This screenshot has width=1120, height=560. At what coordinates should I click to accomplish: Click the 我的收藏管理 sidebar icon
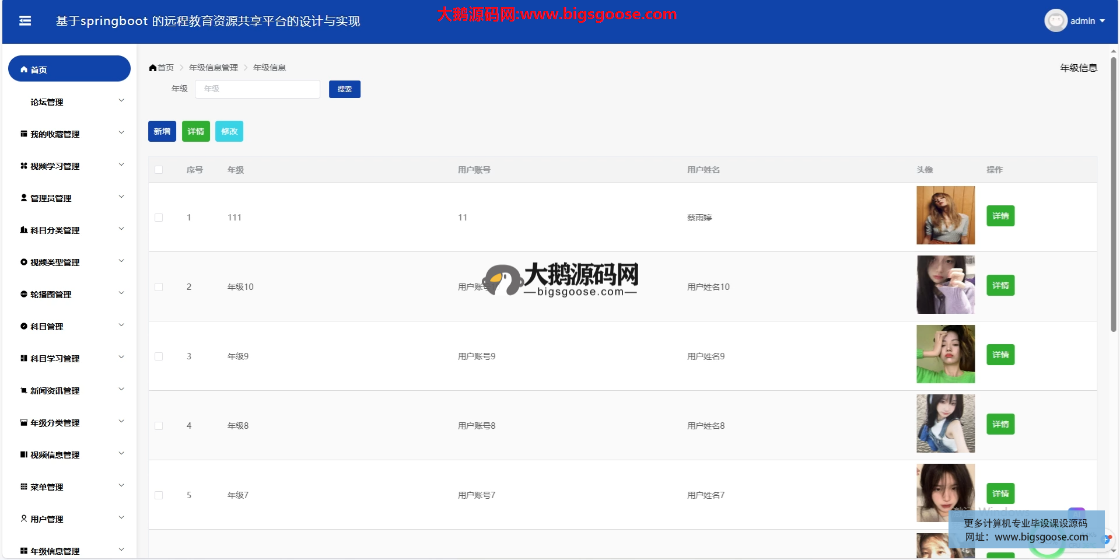pos(24,134)
